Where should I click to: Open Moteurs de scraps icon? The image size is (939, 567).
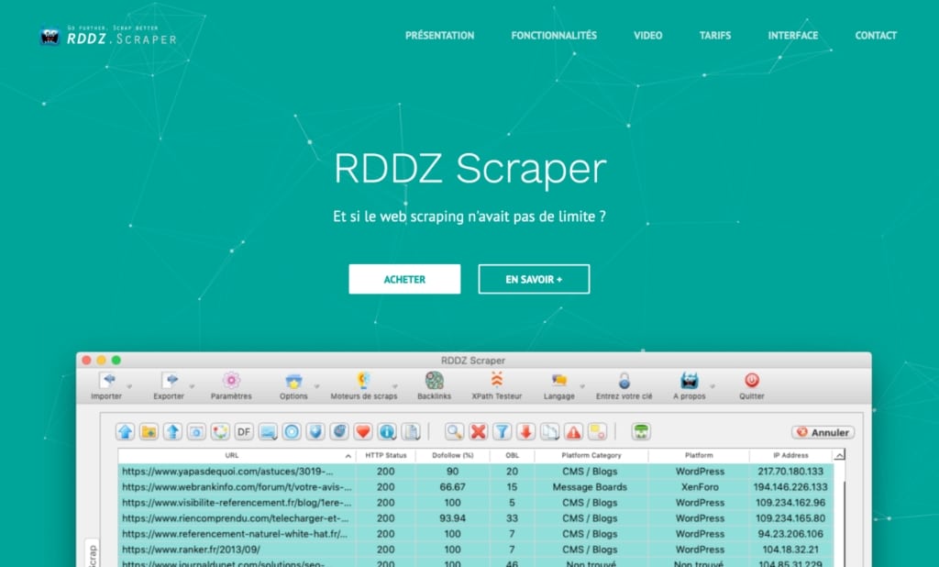point(363,381)
